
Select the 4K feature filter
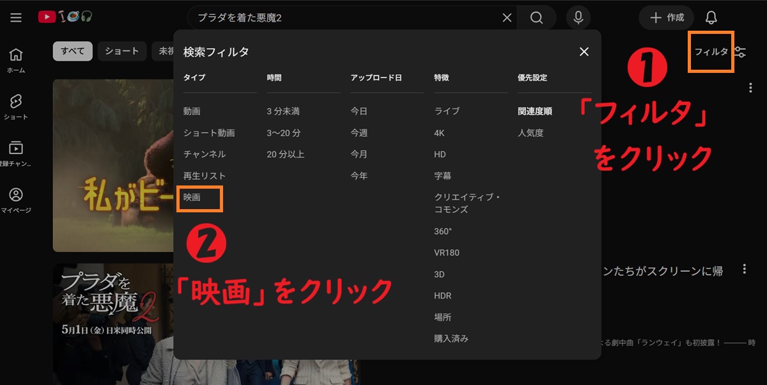tap(439, 133)
